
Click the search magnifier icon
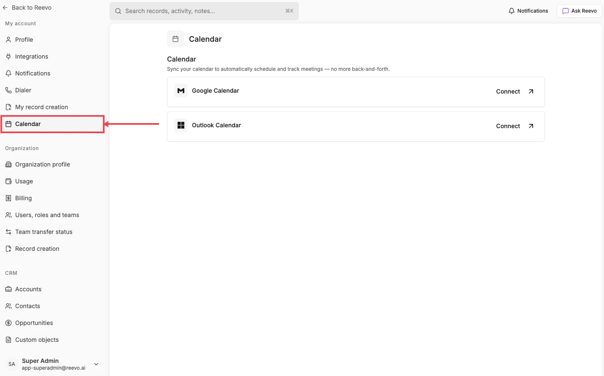(x=118, y=11)
